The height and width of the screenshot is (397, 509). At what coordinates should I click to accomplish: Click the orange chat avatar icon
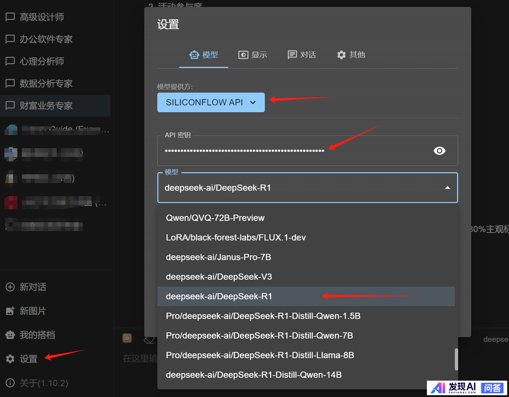pos(127,338)
